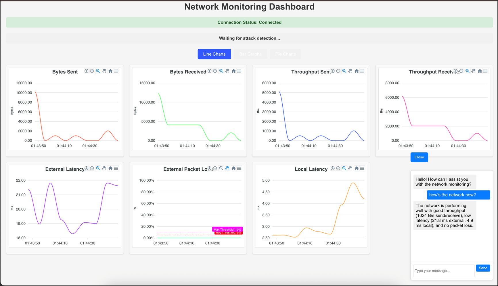
Task: Expand the Local Latency chart menu
Action: click(x=362, y=168)
